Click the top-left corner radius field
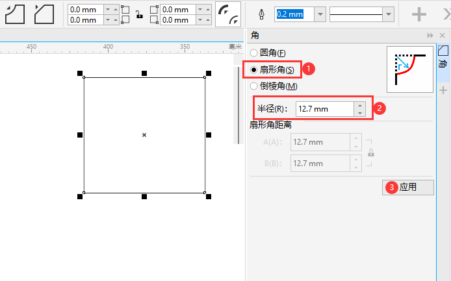This screenshot has width=451, height=281. 86,10
